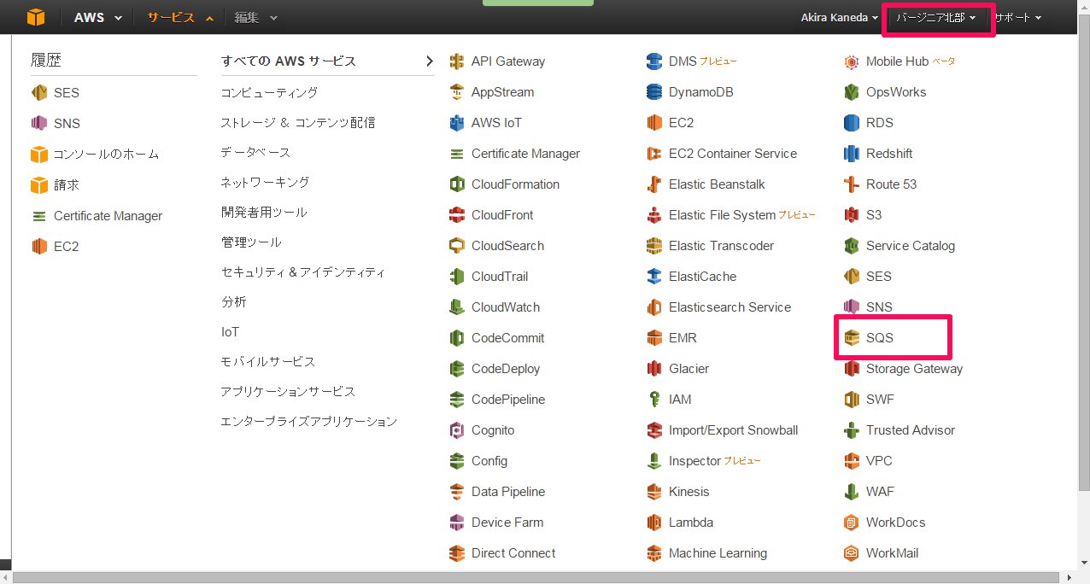The height and width of the screenshot is (584, 1090).
Task: Click the Elastic Beanstalk icon
Action: (654, 184)
